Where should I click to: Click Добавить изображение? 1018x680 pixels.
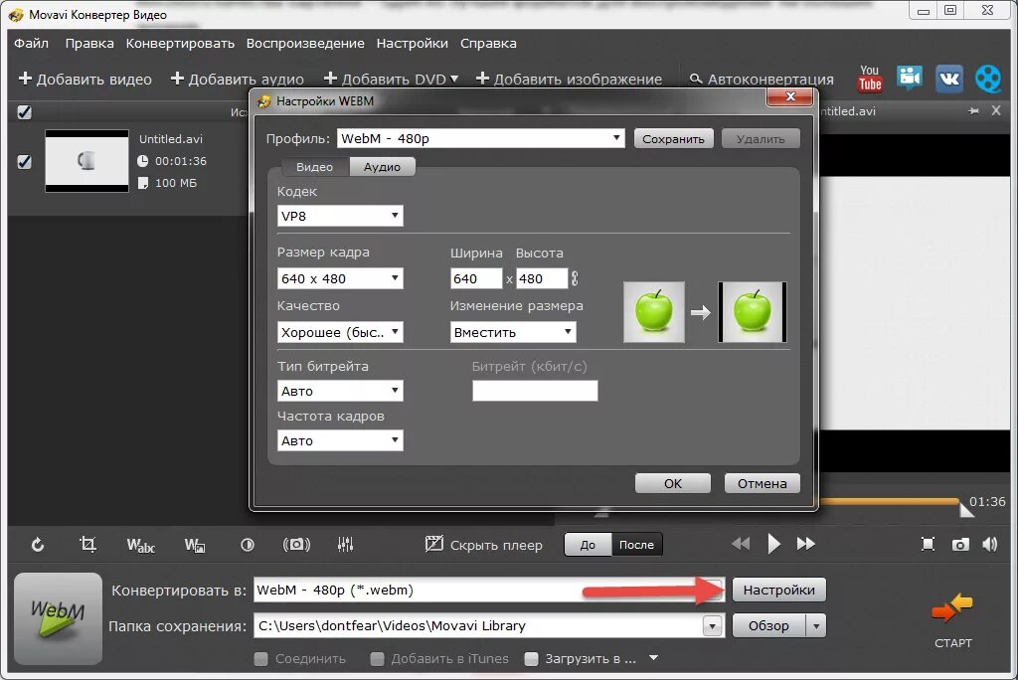[x=569, y=80]
